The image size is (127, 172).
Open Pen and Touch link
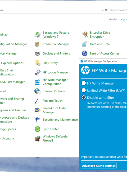(x=53, y=101)
